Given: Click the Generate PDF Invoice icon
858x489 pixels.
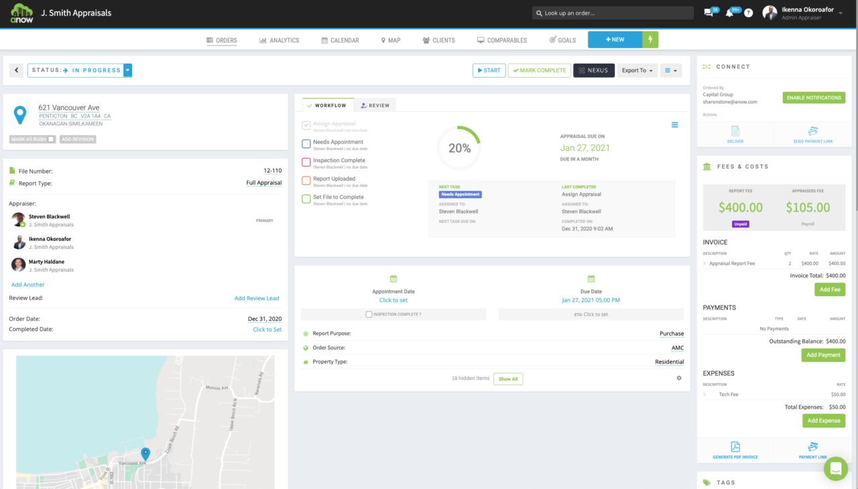Looking at the screenshot, I should [x=735, y=447].
